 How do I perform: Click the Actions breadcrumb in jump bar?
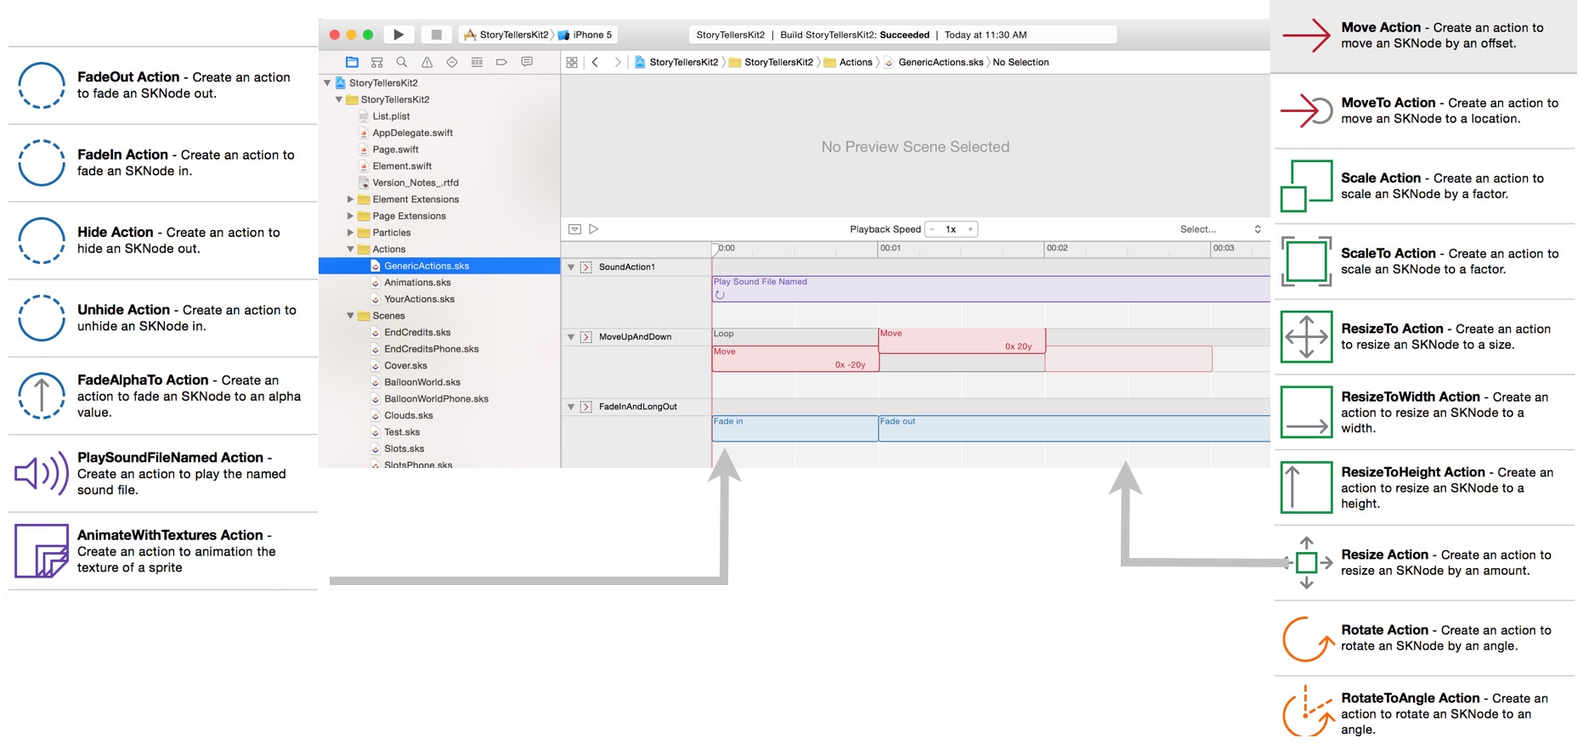point(855,62)
